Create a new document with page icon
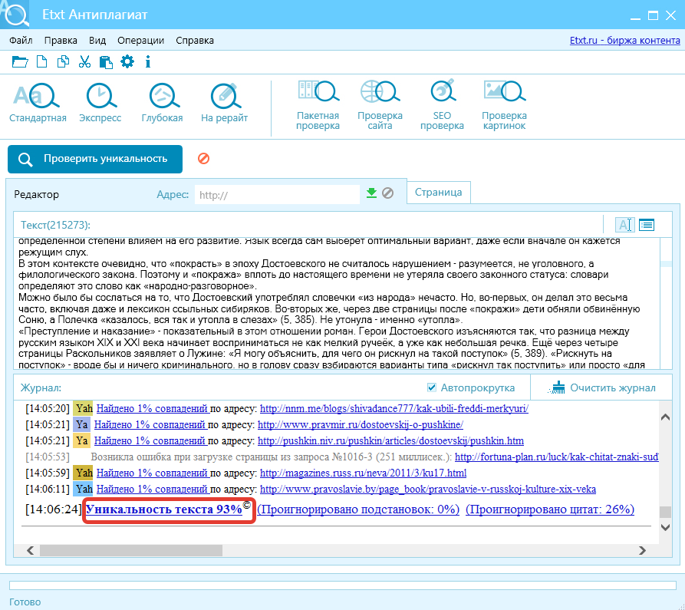Image resolution: width=685 pixels, height=610 pixels. pos(42,62)
